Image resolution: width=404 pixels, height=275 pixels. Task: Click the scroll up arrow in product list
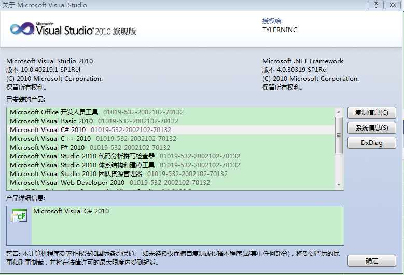pyautogui.click(x=339, y=112)
